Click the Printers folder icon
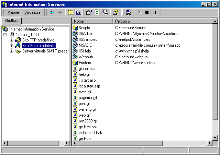This screenshot has height=155, width=220. [x=75, y=63]
